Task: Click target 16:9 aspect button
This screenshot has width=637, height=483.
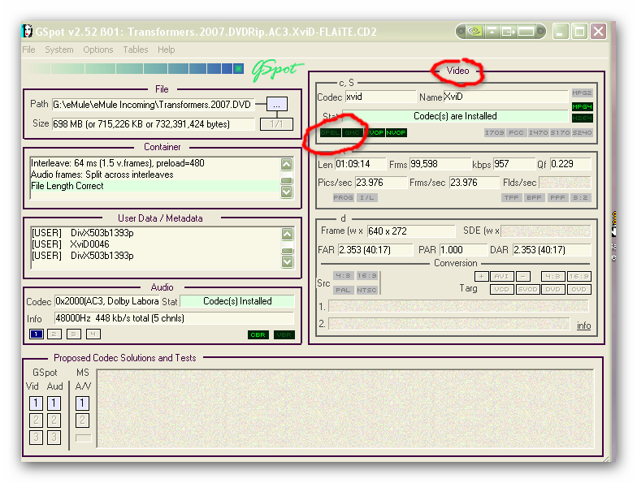Action: click(x=578, y=276)
